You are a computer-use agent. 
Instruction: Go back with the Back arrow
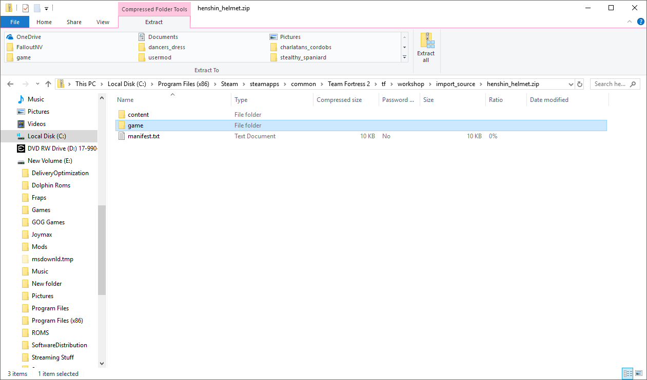tap(11, 84)
